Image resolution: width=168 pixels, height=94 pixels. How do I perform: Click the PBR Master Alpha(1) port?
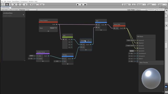[x=138, y=58]
